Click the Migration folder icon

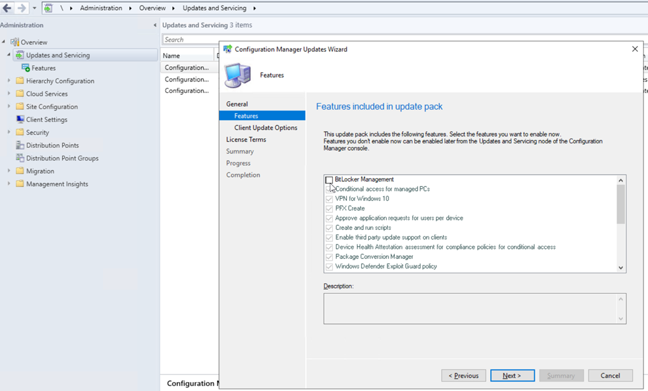[20, 171]
